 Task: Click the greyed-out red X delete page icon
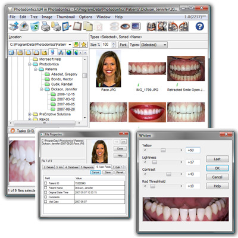pos(98,26)
